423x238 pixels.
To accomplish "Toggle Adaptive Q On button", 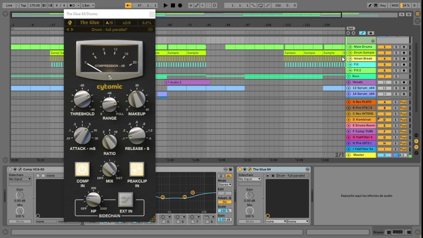I will coord(225,202).
